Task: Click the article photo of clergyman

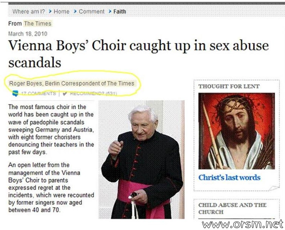Action: coord(141,160)
